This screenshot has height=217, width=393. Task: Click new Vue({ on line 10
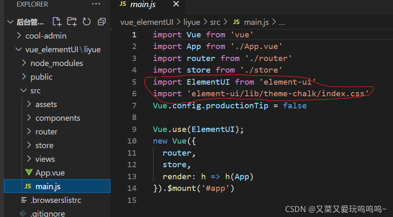174,141
